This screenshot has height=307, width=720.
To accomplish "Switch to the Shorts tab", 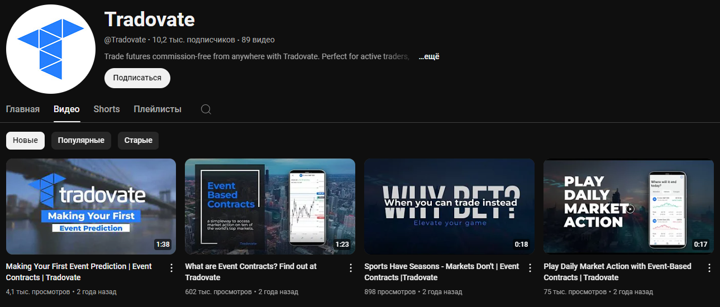I will (x=107, y=109).
